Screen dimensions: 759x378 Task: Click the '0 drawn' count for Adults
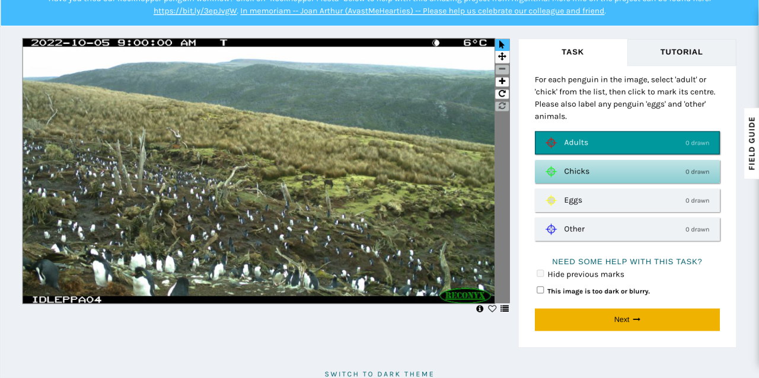coord(697,143)
